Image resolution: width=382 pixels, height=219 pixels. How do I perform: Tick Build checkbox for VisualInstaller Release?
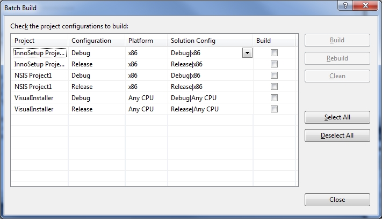tap(274, 109)
